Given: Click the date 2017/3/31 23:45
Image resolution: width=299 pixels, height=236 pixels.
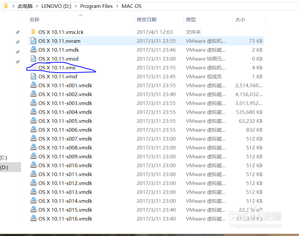Looking at the screenshot, I should pyautogui.click(x=156, y=77).
